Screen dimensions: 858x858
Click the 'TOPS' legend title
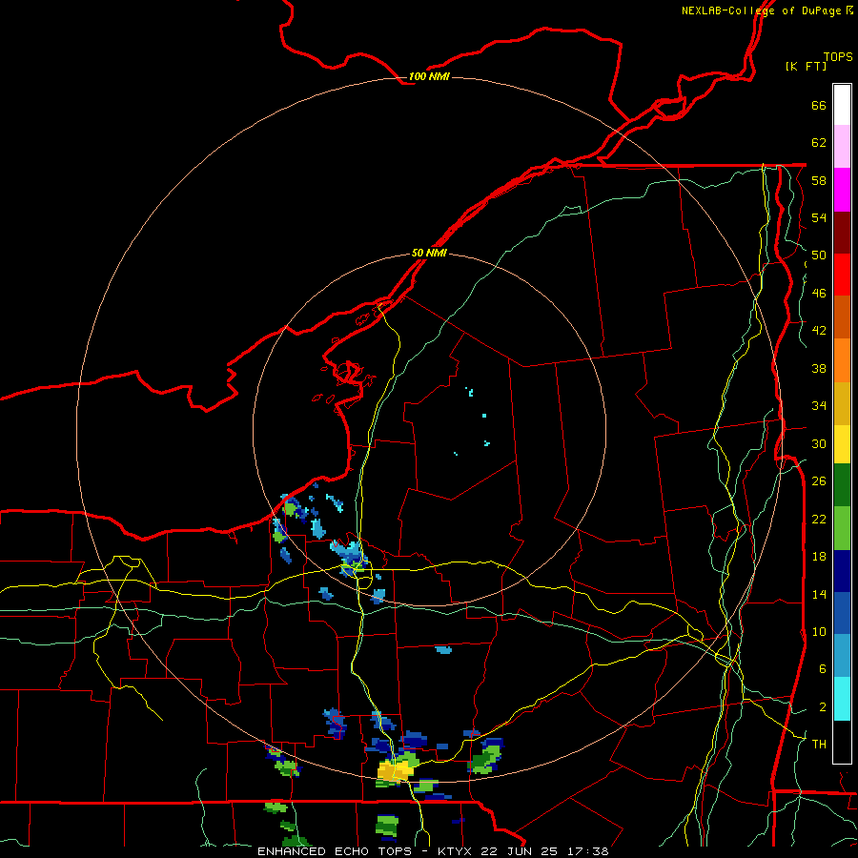[x=838, y=57]
